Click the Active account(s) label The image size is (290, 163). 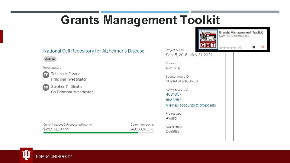pyautogui.click(x=177, y=89)
